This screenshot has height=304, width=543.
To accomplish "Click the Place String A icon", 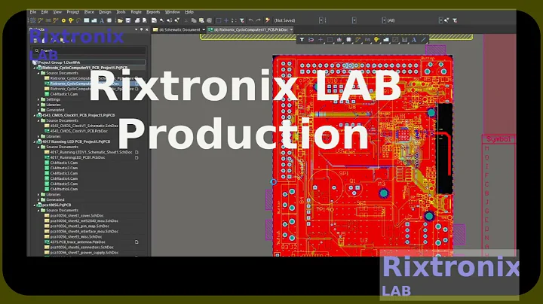I will tap(102, 20).
